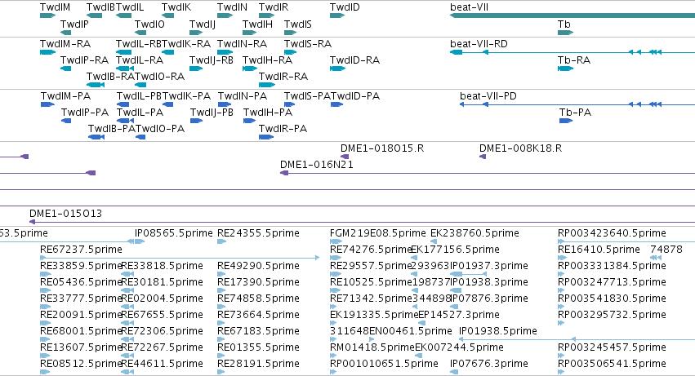Click the beat-VII gene label
695x376 pixels.
pyautogui.click(x=469, y=7)
